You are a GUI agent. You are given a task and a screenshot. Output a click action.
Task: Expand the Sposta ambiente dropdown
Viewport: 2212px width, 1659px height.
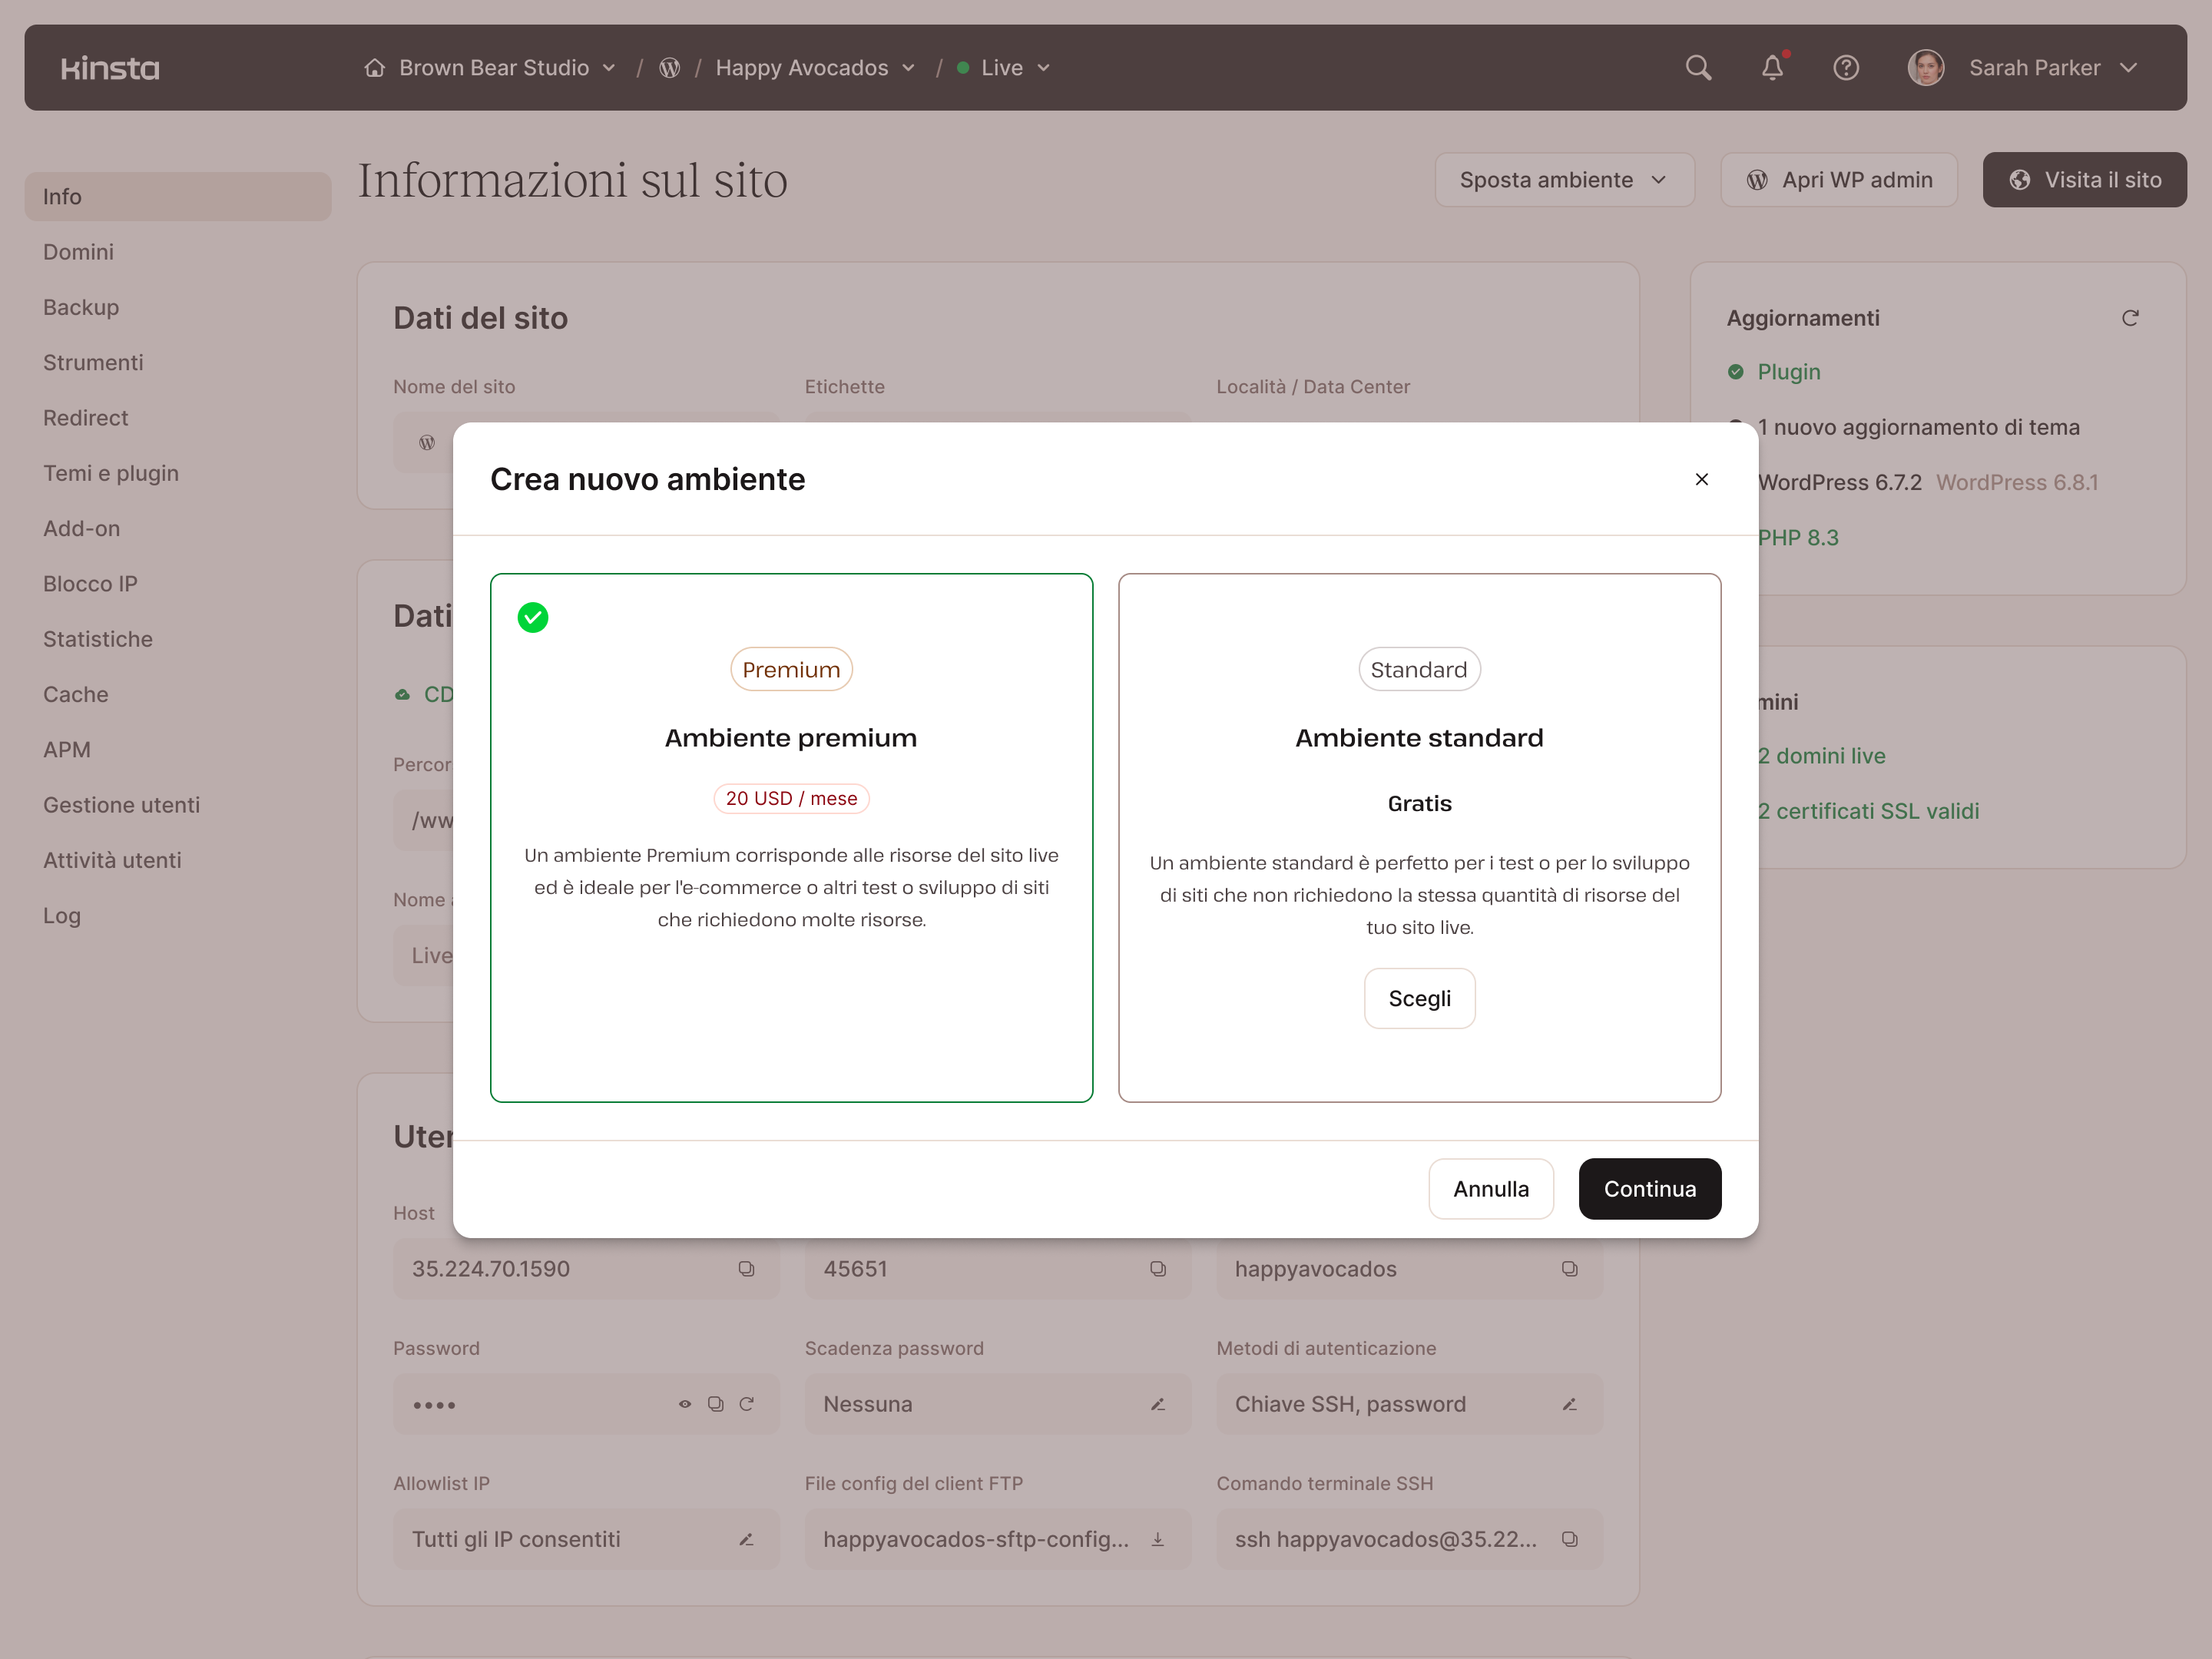tap(1563, 180)
